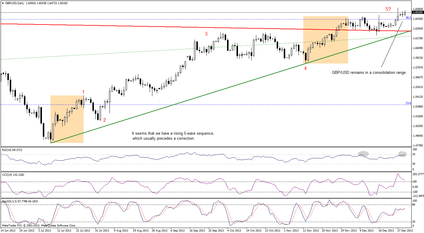
Task: Click the CCI scale value -212.9978
Action: pyautogui.click(x=418, y=195)
